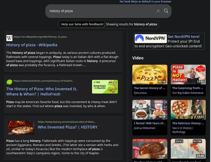This screenshot has width=211, height=162.
Task: Open History of pizza - Wikipedia result
Action: point(32,45)
